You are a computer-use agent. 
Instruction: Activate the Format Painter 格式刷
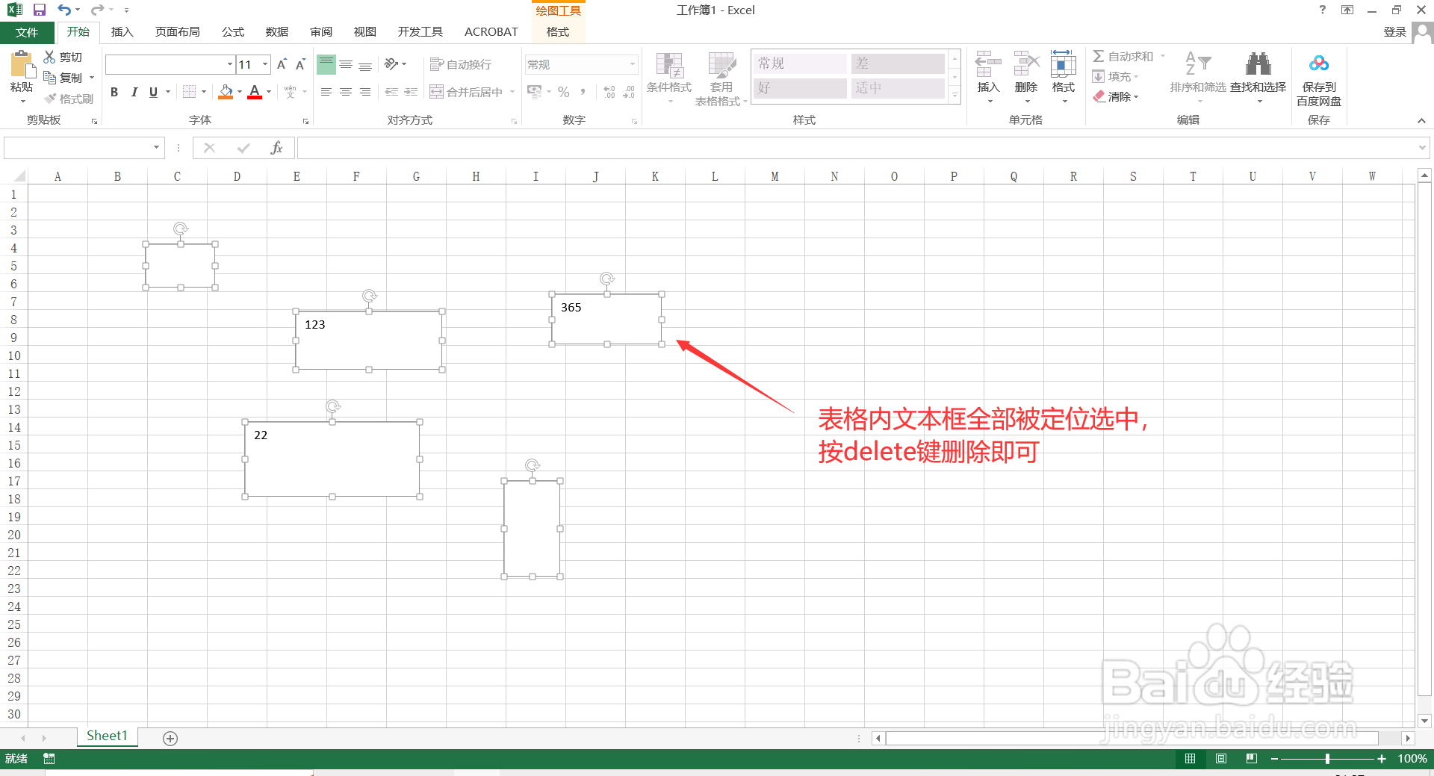tap(69, 99)
